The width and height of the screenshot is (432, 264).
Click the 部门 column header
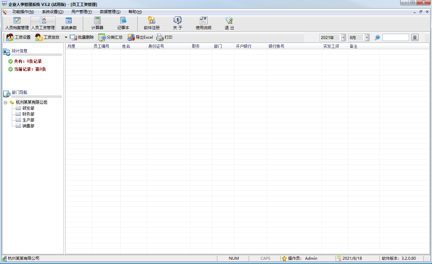pyautogui.click(x=223, y=47)
